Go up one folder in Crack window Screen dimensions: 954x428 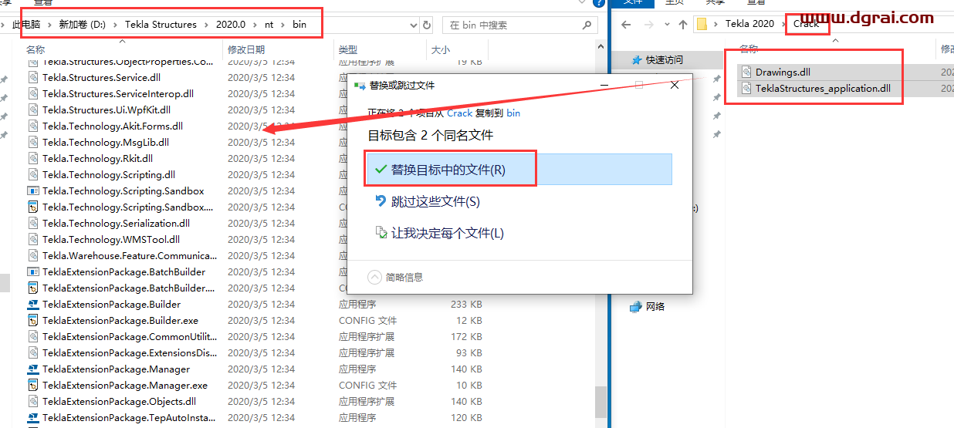coord(682,24)
